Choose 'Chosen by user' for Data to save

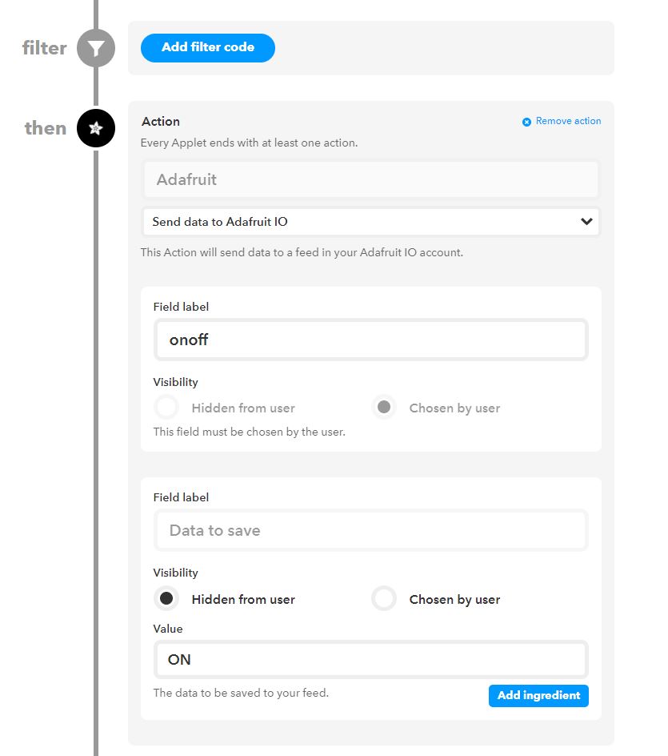[x=384, y=598]
